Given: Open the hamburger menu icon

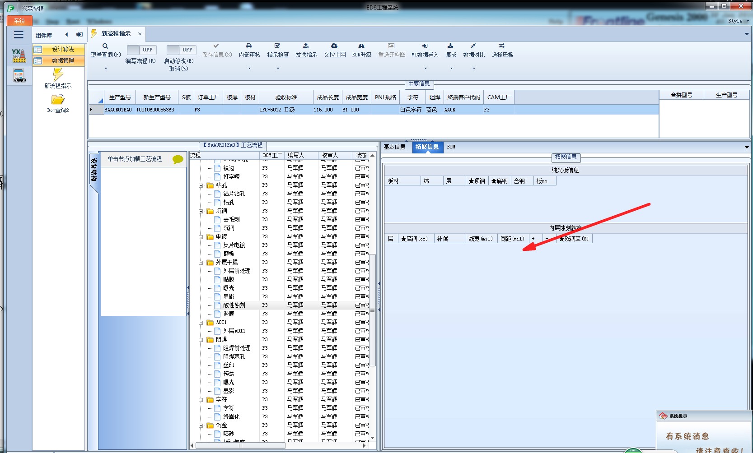Looking at the screenshot, I should tap(19, 35).
